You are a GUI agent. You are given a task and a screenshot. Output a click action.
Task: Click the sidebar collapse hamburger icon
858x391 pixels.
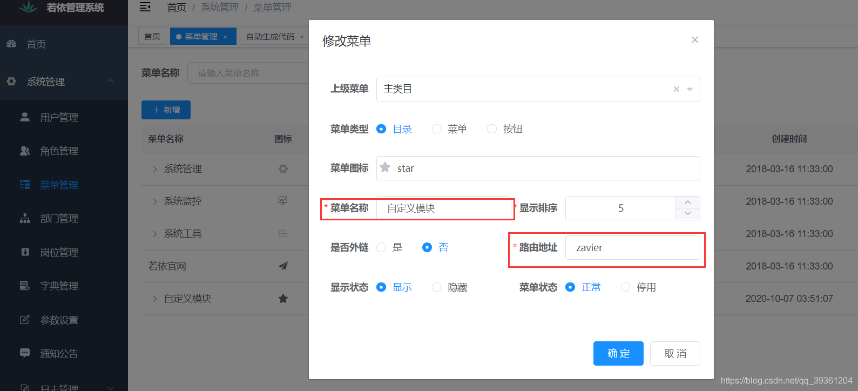pos(145,7)
